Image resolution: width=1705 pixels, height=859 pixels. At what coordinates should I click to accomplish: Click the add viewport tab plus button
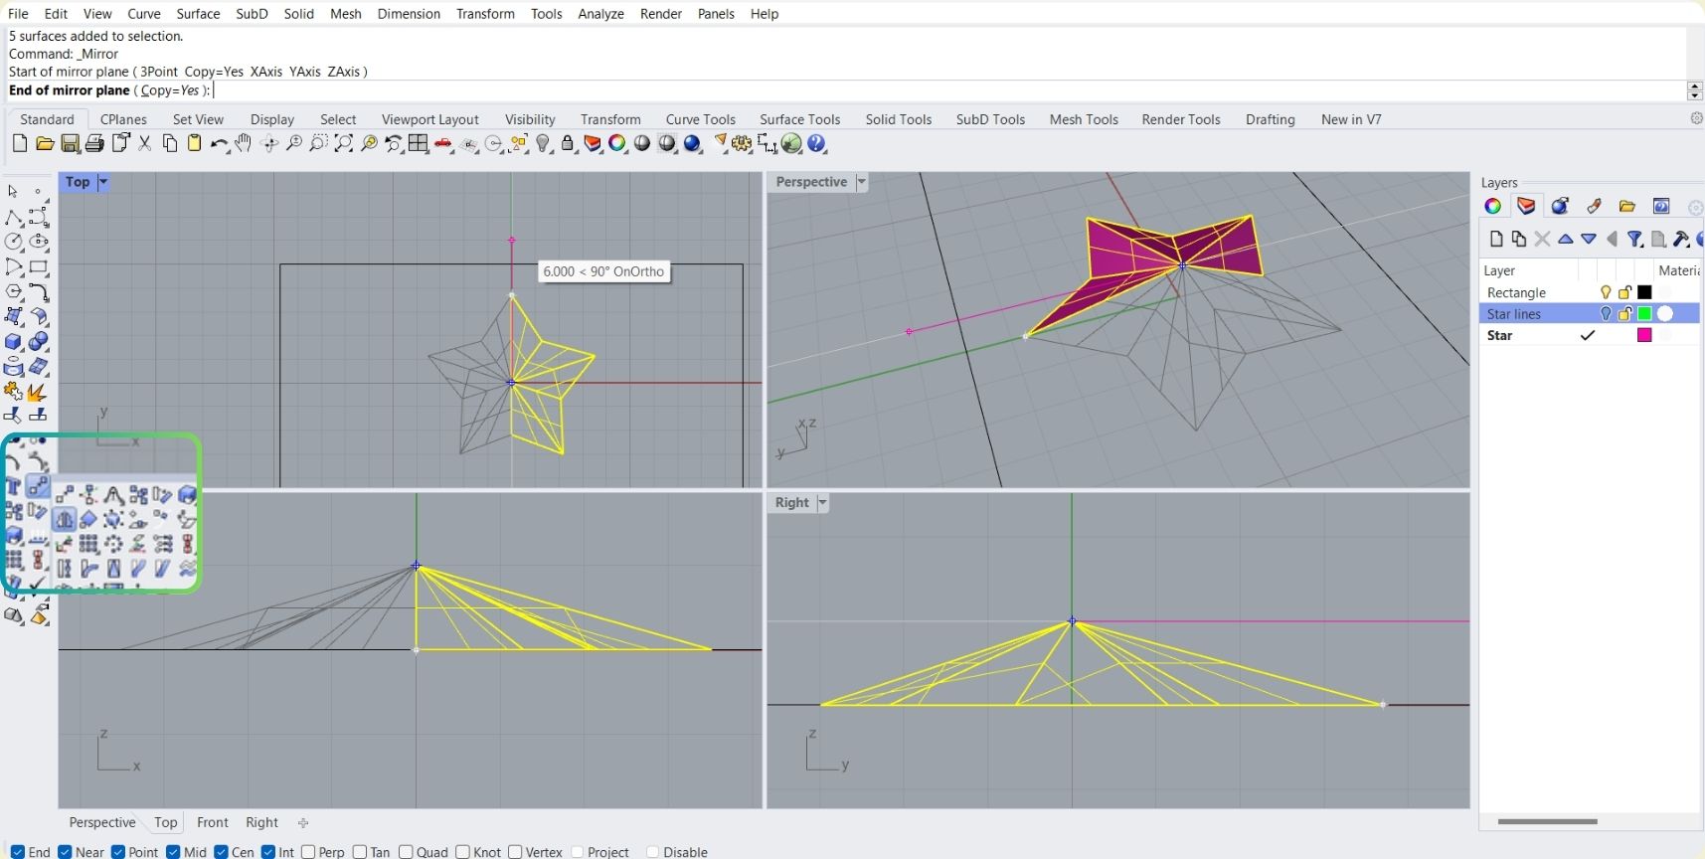[303, 822]
